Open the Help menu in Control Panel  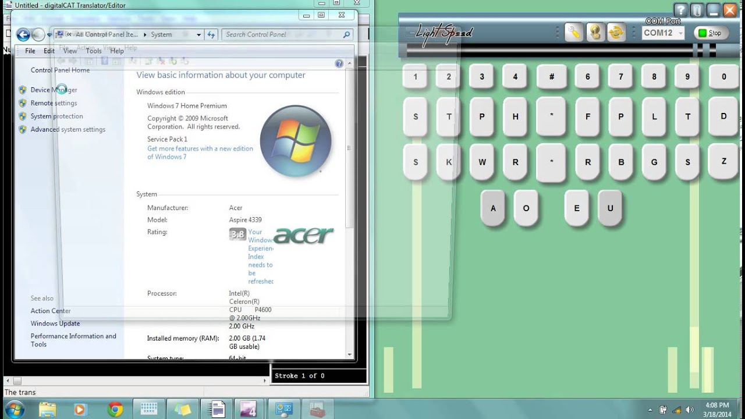point(117,51)
